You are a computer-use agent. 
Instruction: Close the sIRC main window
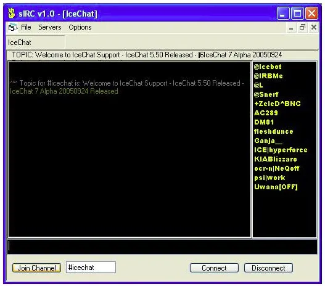point(311,14)
